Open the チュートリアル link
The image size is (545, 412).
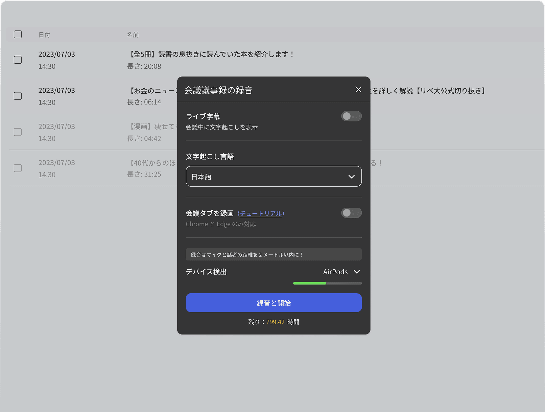coord(261,213)
